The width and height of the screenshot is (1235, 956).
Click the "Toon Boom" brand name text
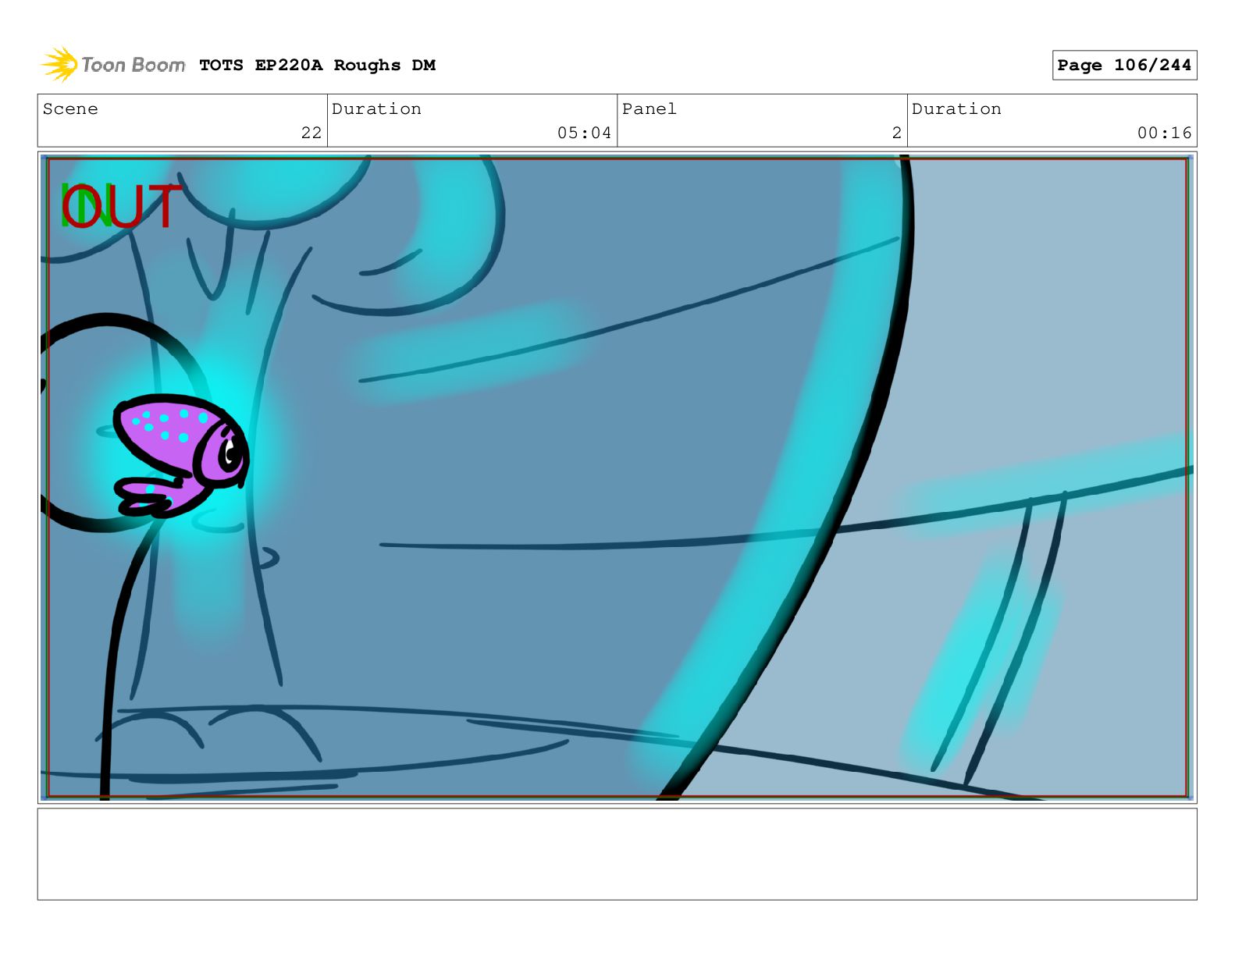(x=133, y=65)
